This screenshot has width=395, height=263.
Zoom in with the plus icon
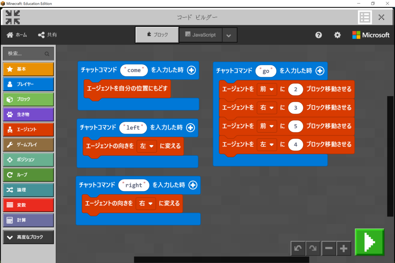click(343, 249)
